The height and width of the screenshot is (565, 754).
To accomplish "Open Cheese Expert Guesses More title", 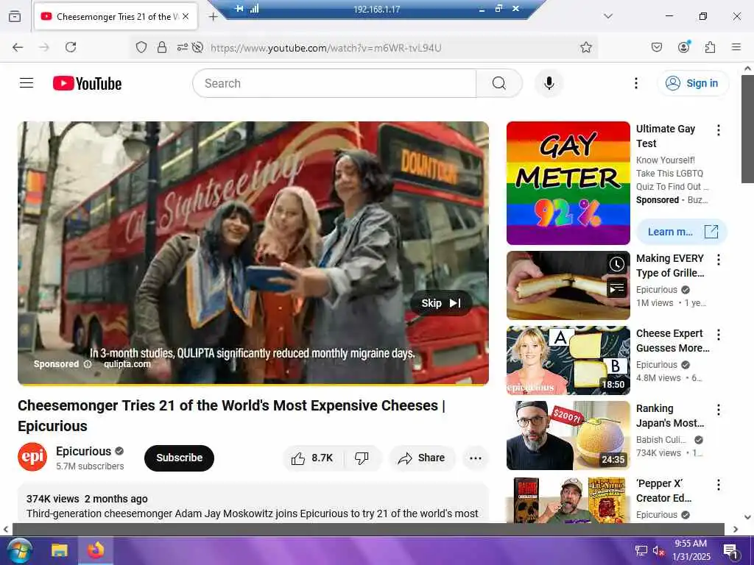I will (x=673, y=341).
